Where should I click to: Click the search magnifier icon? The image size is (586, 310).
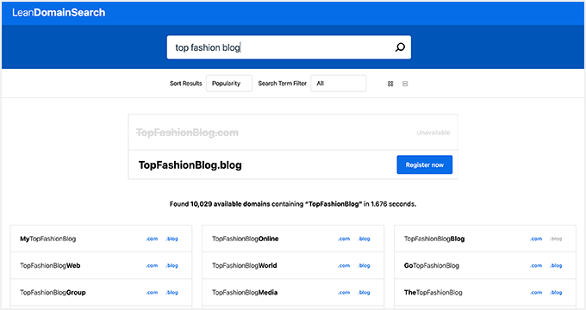point(400,47)
